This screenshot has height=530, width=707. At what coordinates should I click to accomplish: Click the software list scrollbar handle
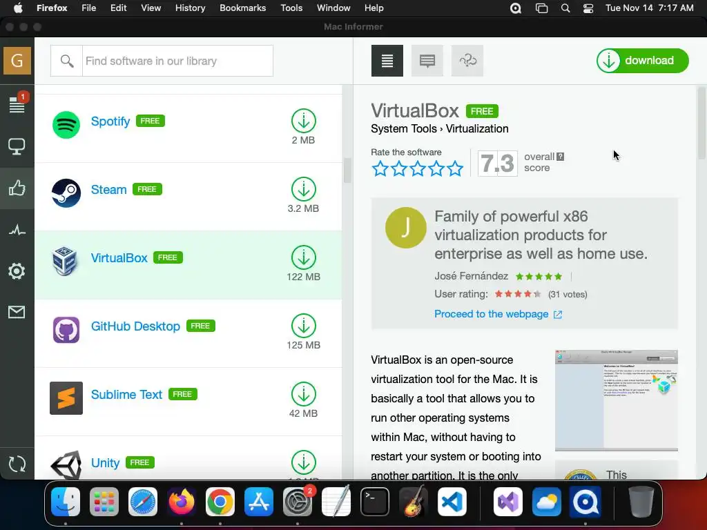click(347, 170)
